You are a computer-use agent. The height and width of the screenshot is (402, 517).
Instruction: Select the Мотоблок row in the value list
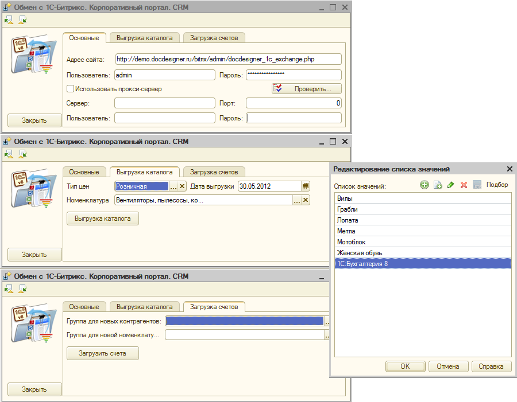(x=423, y=241)
